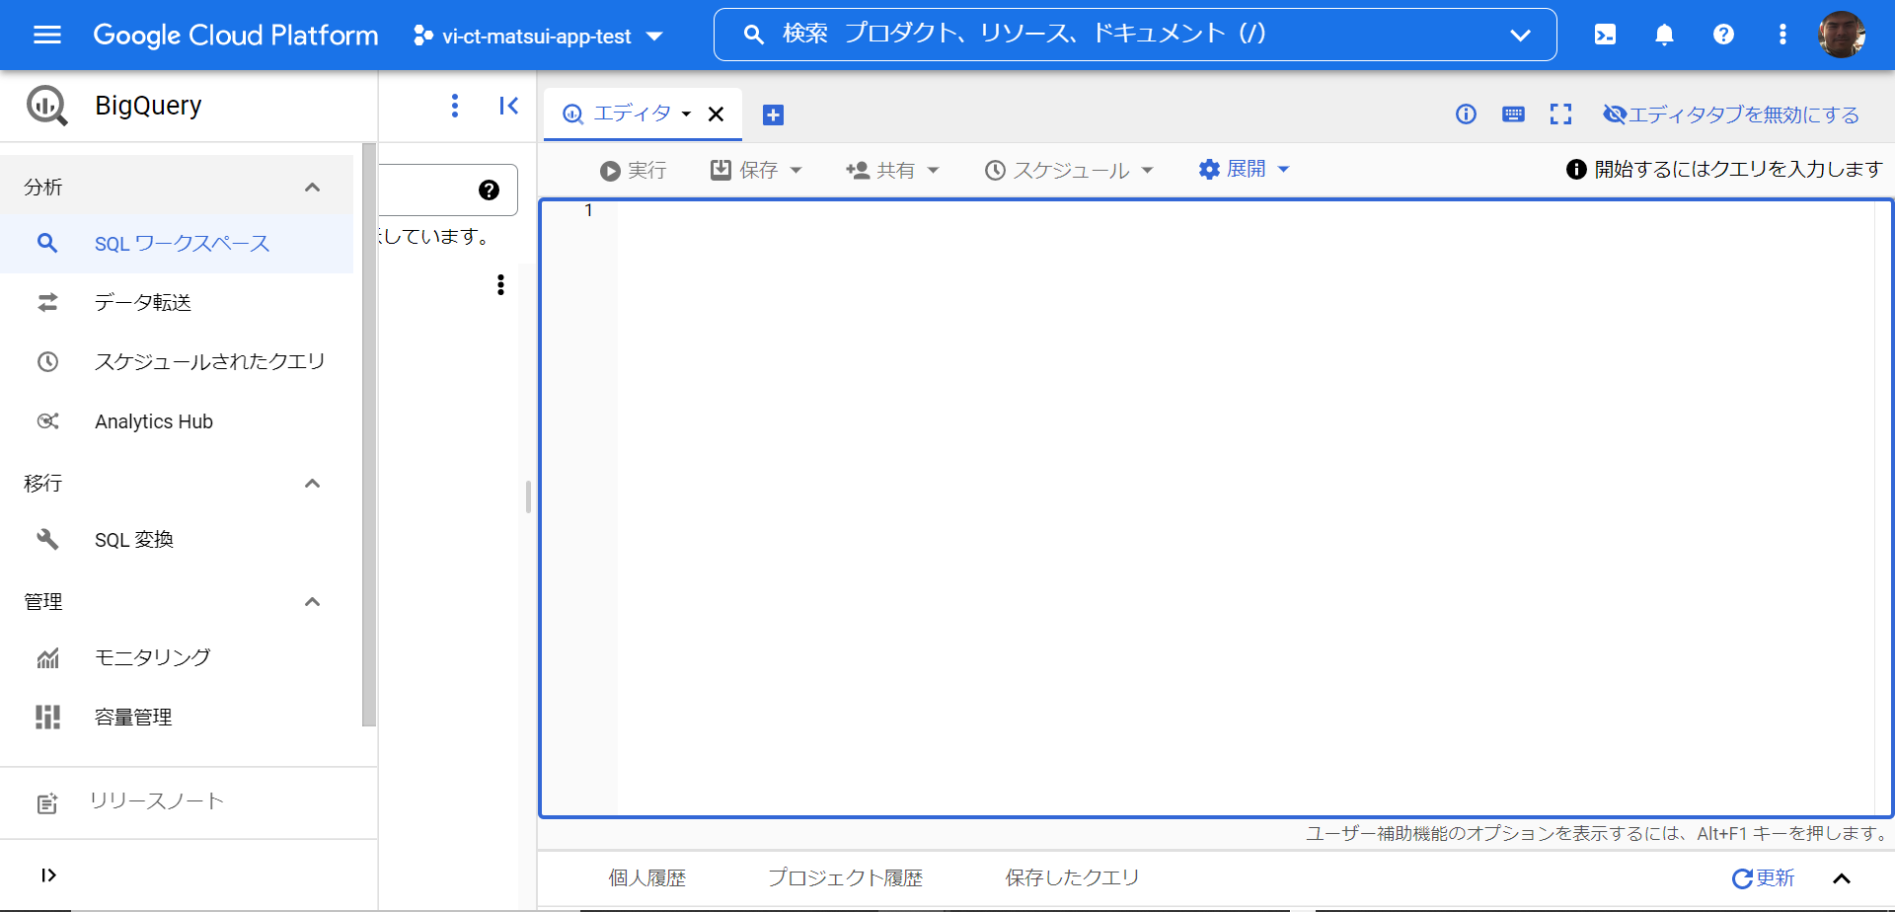The height and width of the screenshot is (912, 1895).
Task: Click the scheduled queries clock icon
Action: [47, 362]
